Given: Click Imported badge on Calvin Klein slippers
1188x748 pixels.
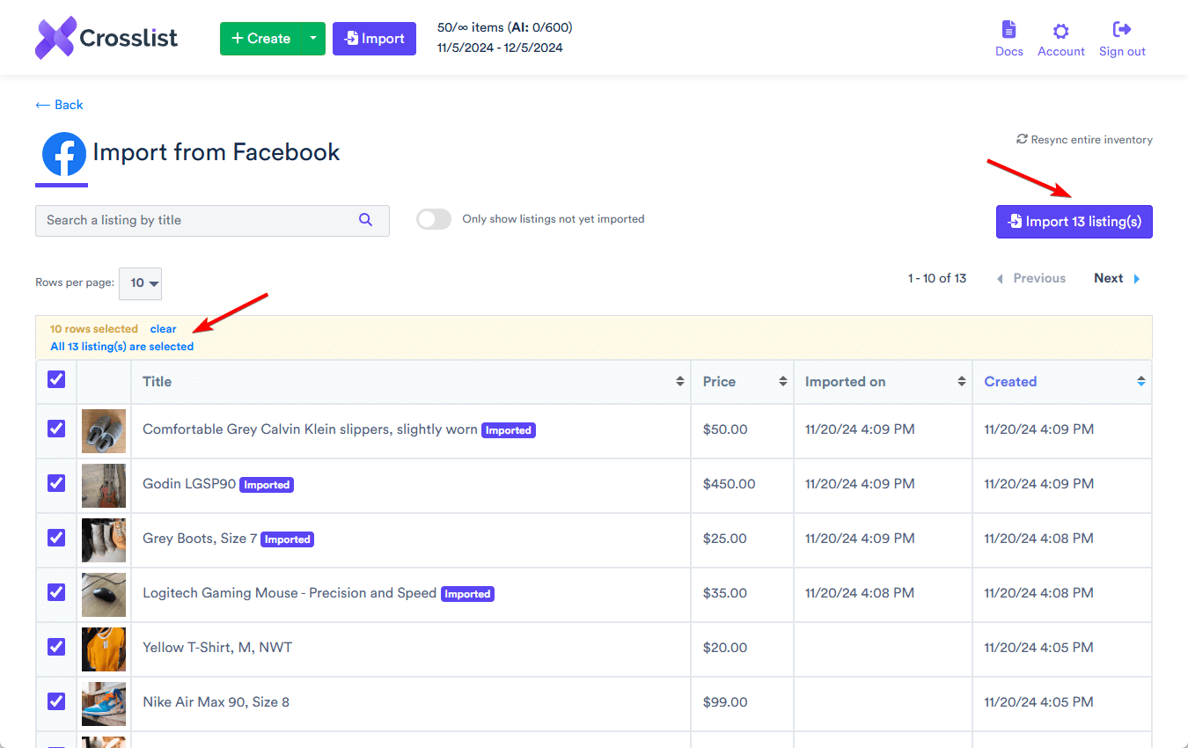Looking at the screenshot, I should [509, 430].
